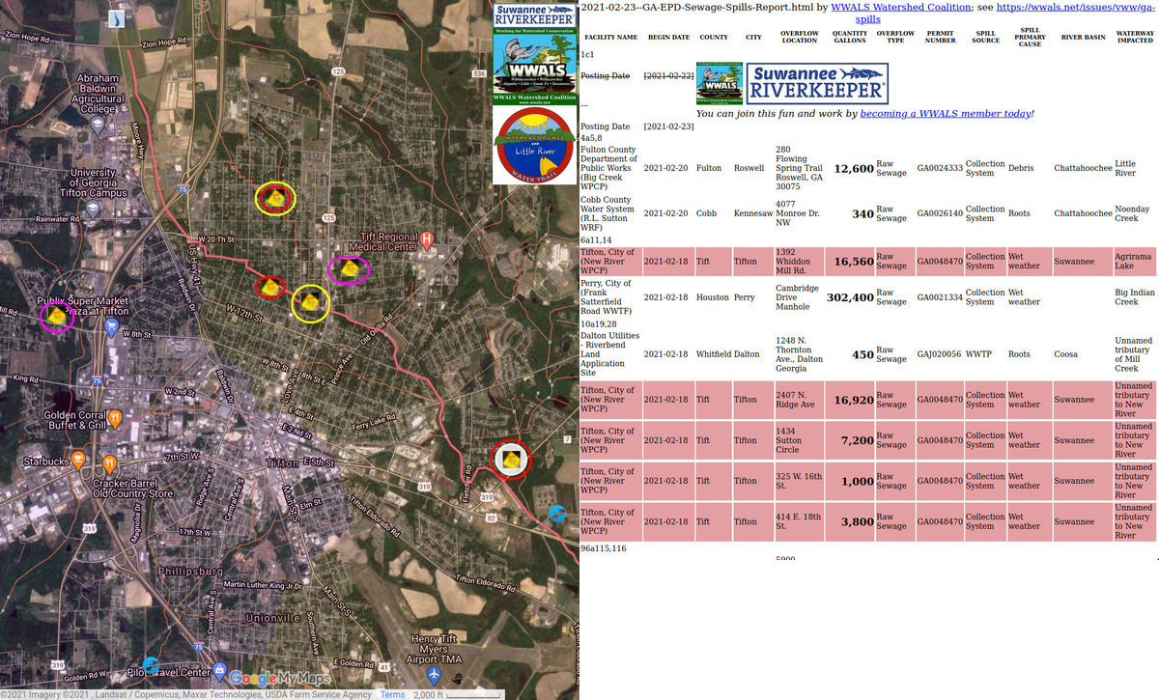Click the Dalton Utilities Riverbend facility cell

pyautogui.click(x=609, y=354)
